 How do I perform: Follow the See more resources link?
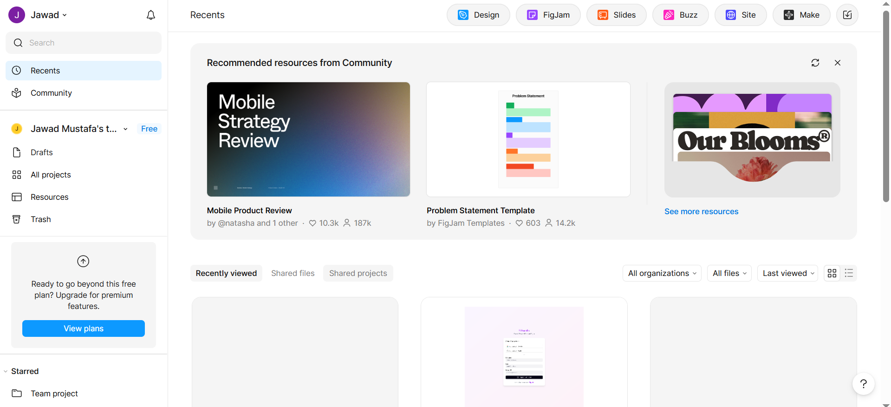pos(701,211)
